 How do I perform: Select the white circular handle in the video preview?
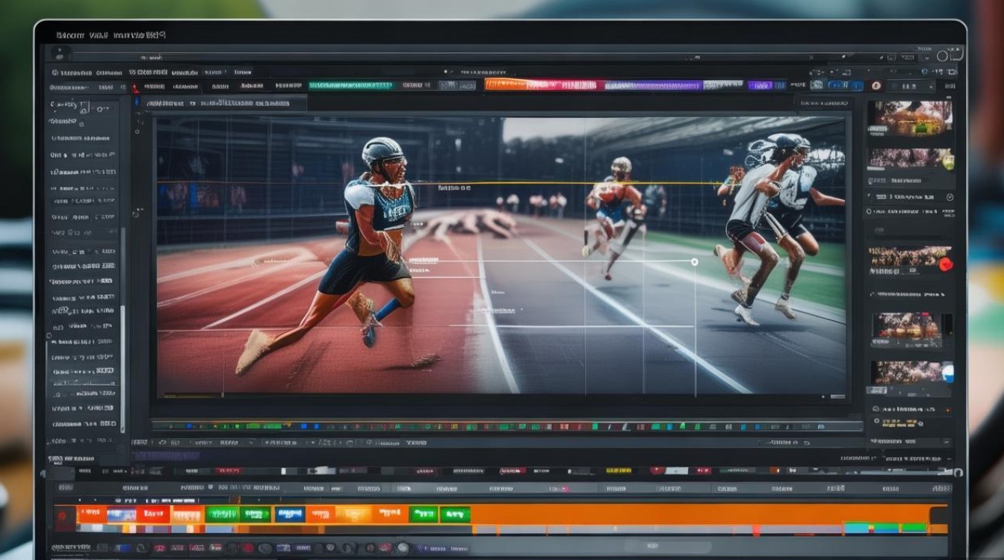pyautogui.click(x=695, y=261)
